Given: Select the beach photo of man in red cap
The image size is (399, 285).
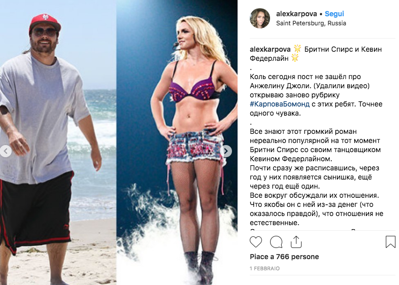Looking at the screenshot, I should [58, 142].
